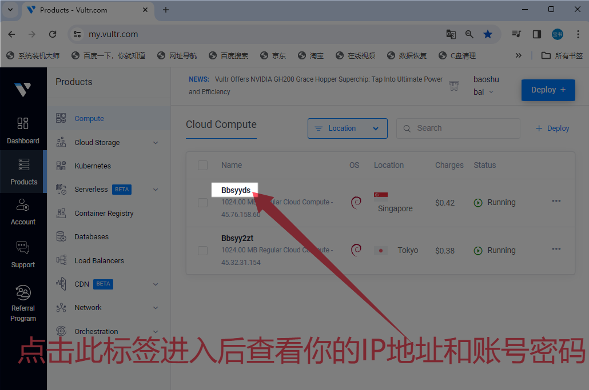
Task: Bookmark this page with star icon
Action: coord(487,34)
